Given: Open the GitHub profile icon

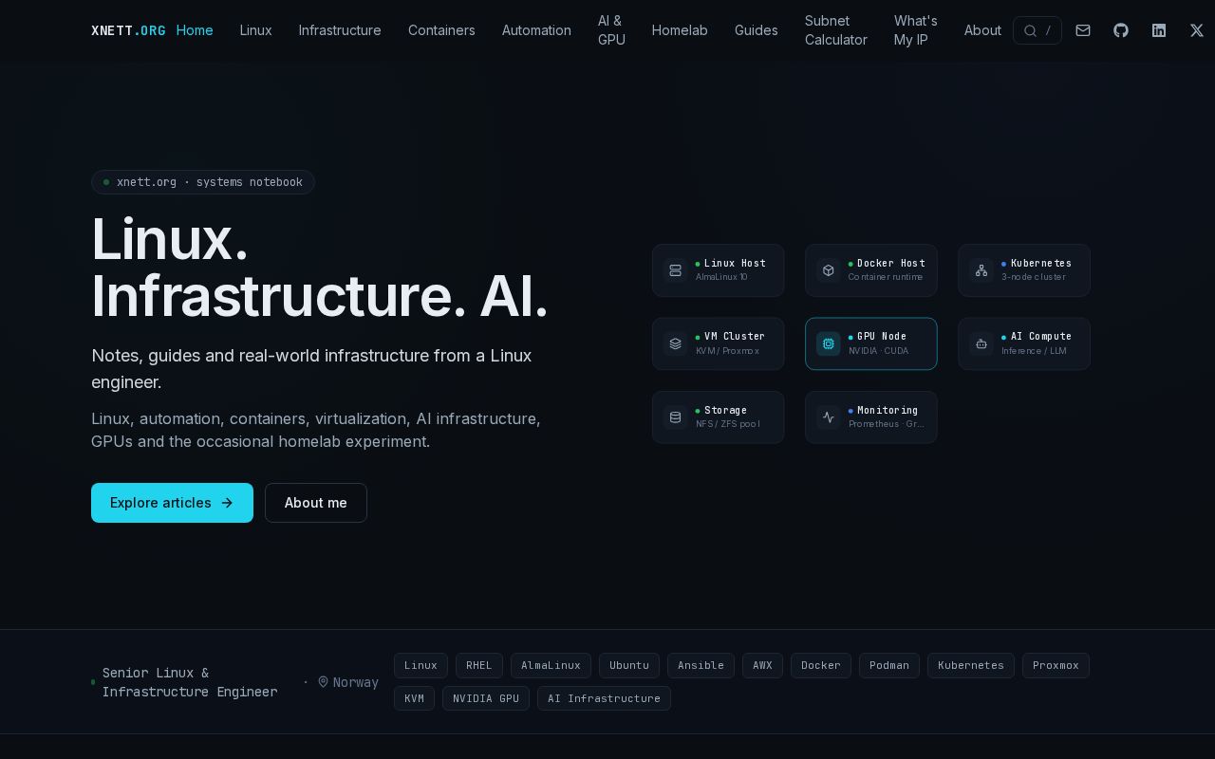Looking at the screenshot, I should [1121, 30].
